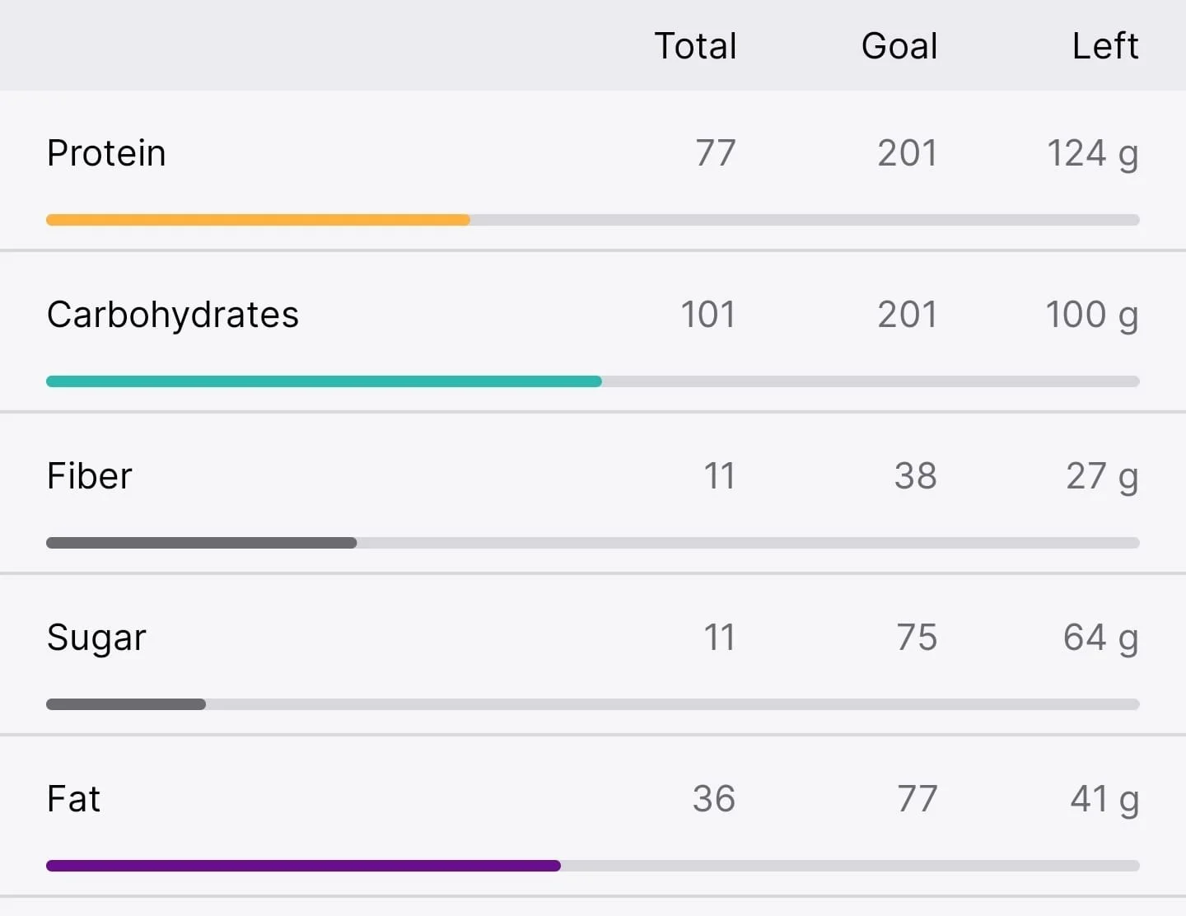Open the Fiber nutrient row
The height and width of the screenshot is (916, 1186).
coord(593,493)
